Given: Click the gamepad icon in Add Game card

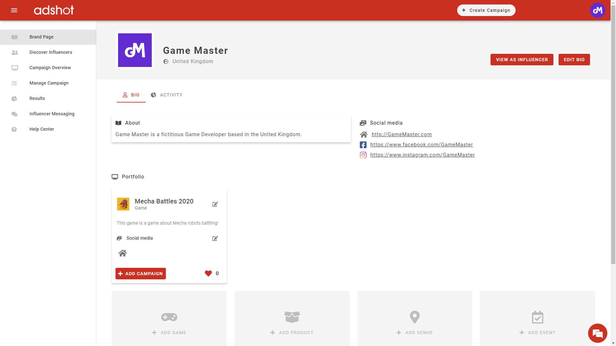Looking at the screenshot, I should coord(169,317).
